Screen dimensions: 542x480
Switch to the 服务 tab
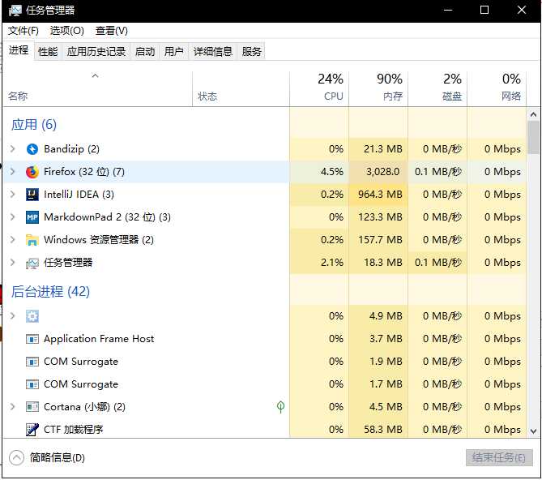click(251, 52)
